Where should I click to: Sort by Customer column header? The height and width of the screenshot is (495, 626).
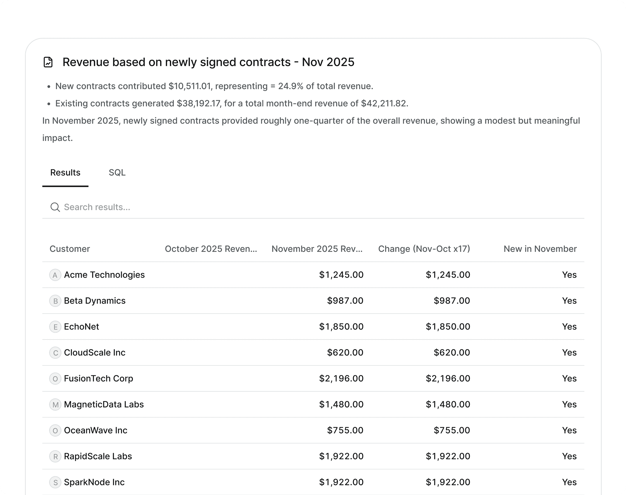coord(70,249)
